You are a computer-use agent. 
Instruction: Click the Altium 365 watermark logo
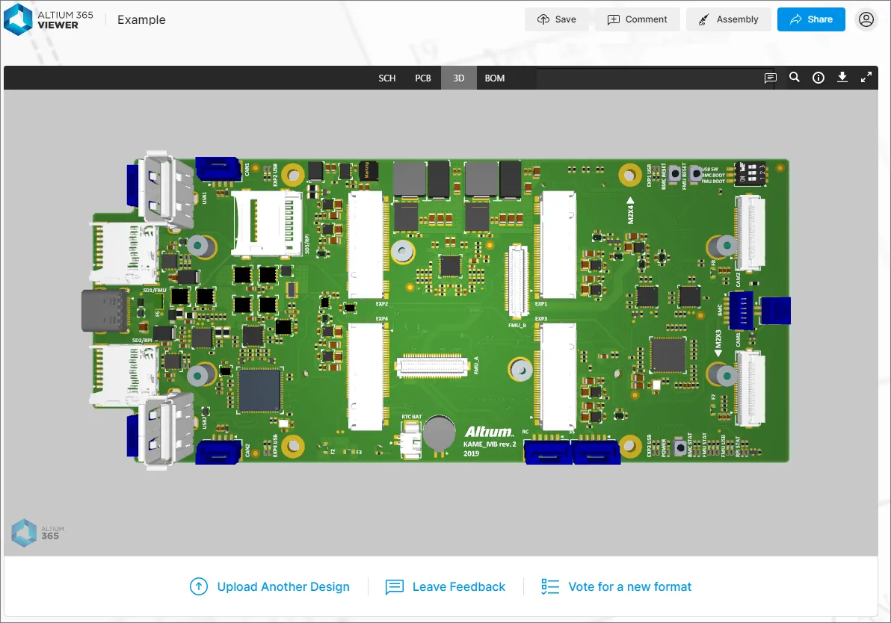pos(35,533)
